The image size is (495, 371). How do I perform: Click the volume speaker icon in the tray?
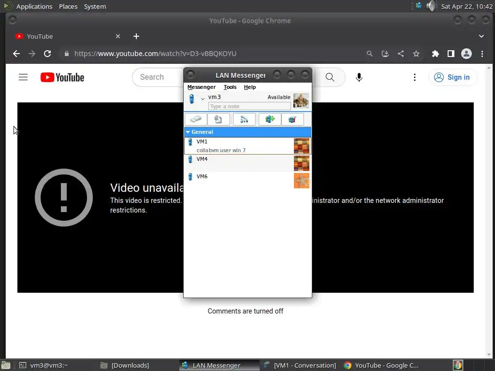tap(431, 6)
